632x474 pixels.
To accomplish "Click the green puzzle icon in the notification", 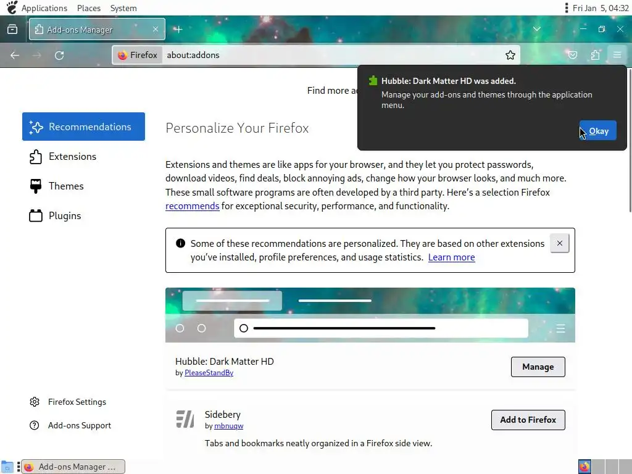I will (373, 81).
